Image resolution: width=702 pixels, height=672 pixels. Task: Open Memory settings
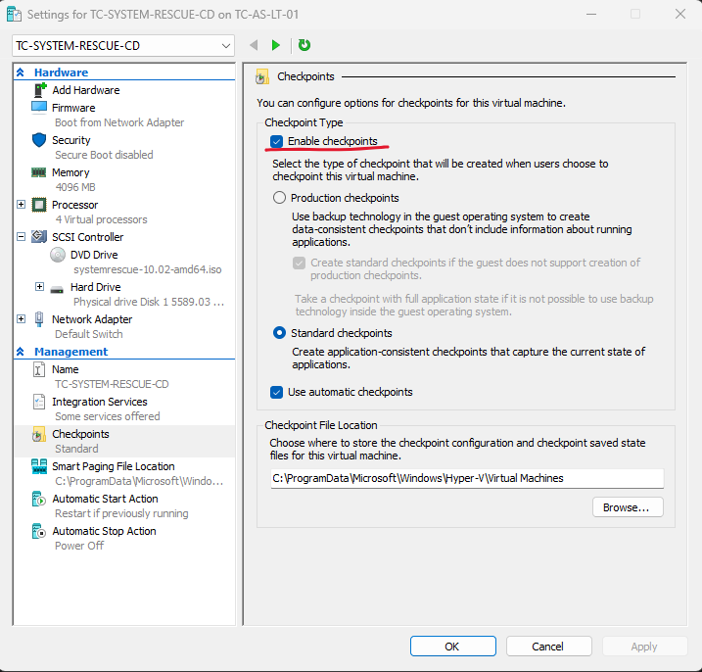(x=70, y=172)
